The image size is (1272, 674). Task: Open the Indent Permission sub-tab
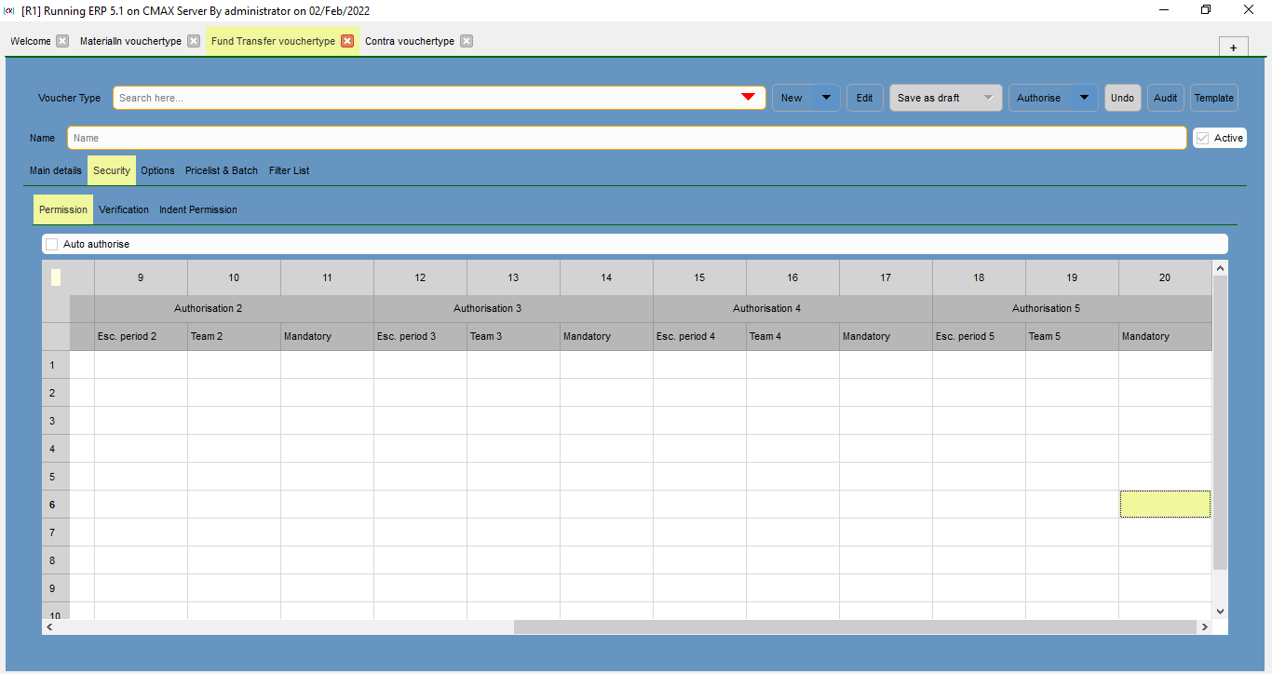(198, 209)
